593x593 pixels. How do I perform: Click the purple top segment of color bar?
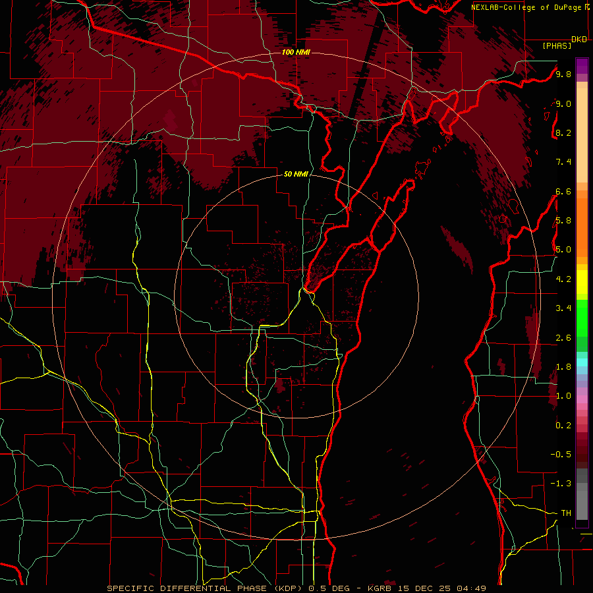[x=582, y=66]
